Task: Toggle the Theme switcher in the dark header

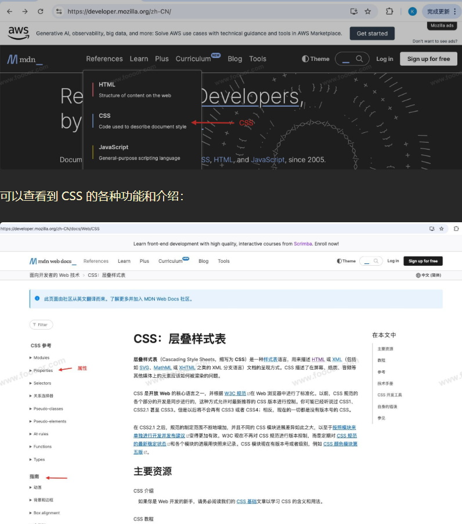Action: (316, 59)
